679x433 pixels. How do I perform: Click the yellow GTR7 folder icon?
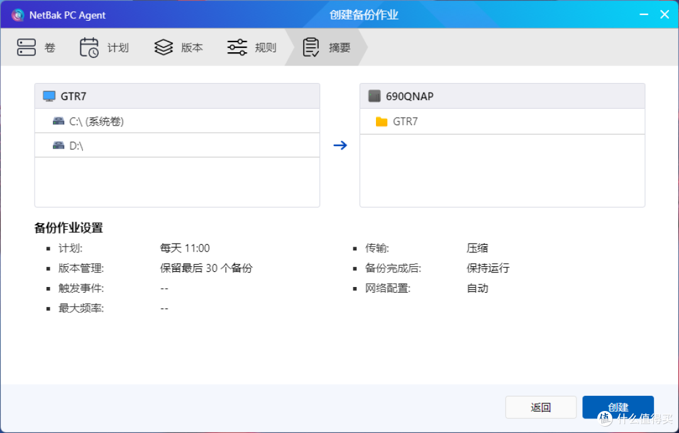[382, 121]
